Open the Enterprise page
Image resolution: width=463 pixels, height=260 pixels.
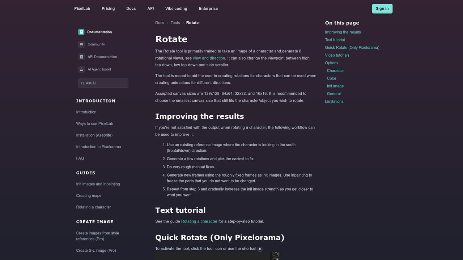click(208, 9)
